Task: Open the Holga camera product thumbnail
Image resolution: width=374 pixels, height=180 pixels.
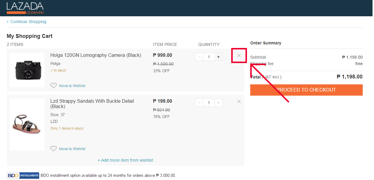Action: pyautogui.click(x=27, y=70)
